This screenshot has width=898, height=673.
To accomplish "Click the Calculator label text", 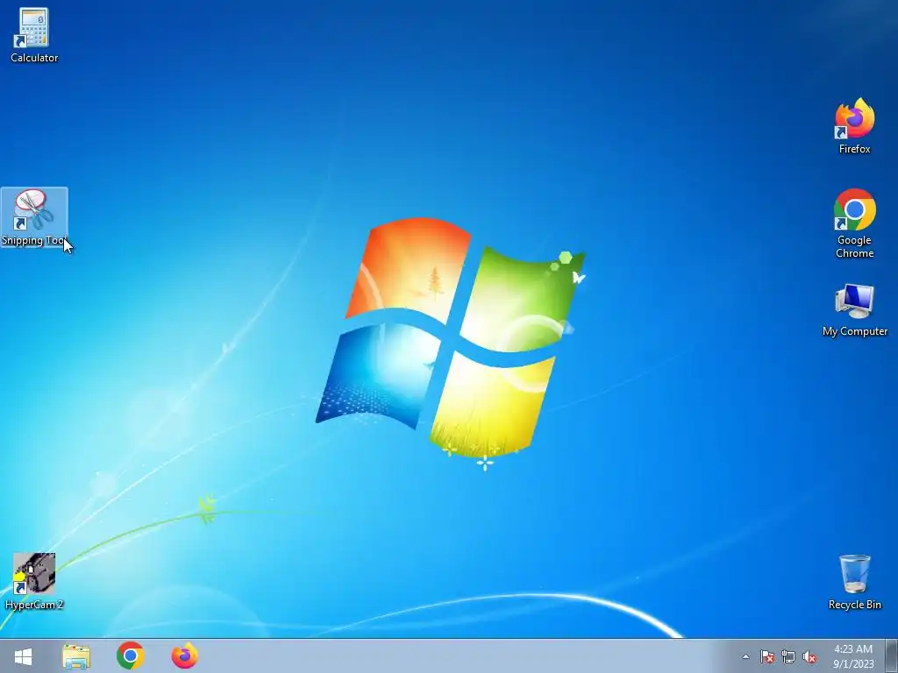I will coord(34,58).
